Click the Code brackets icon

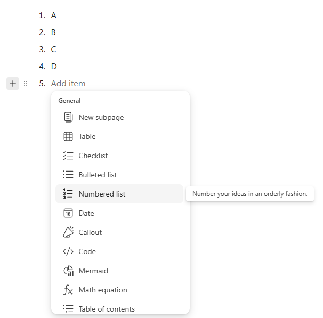pyautogui.click(x=68, y=251)
